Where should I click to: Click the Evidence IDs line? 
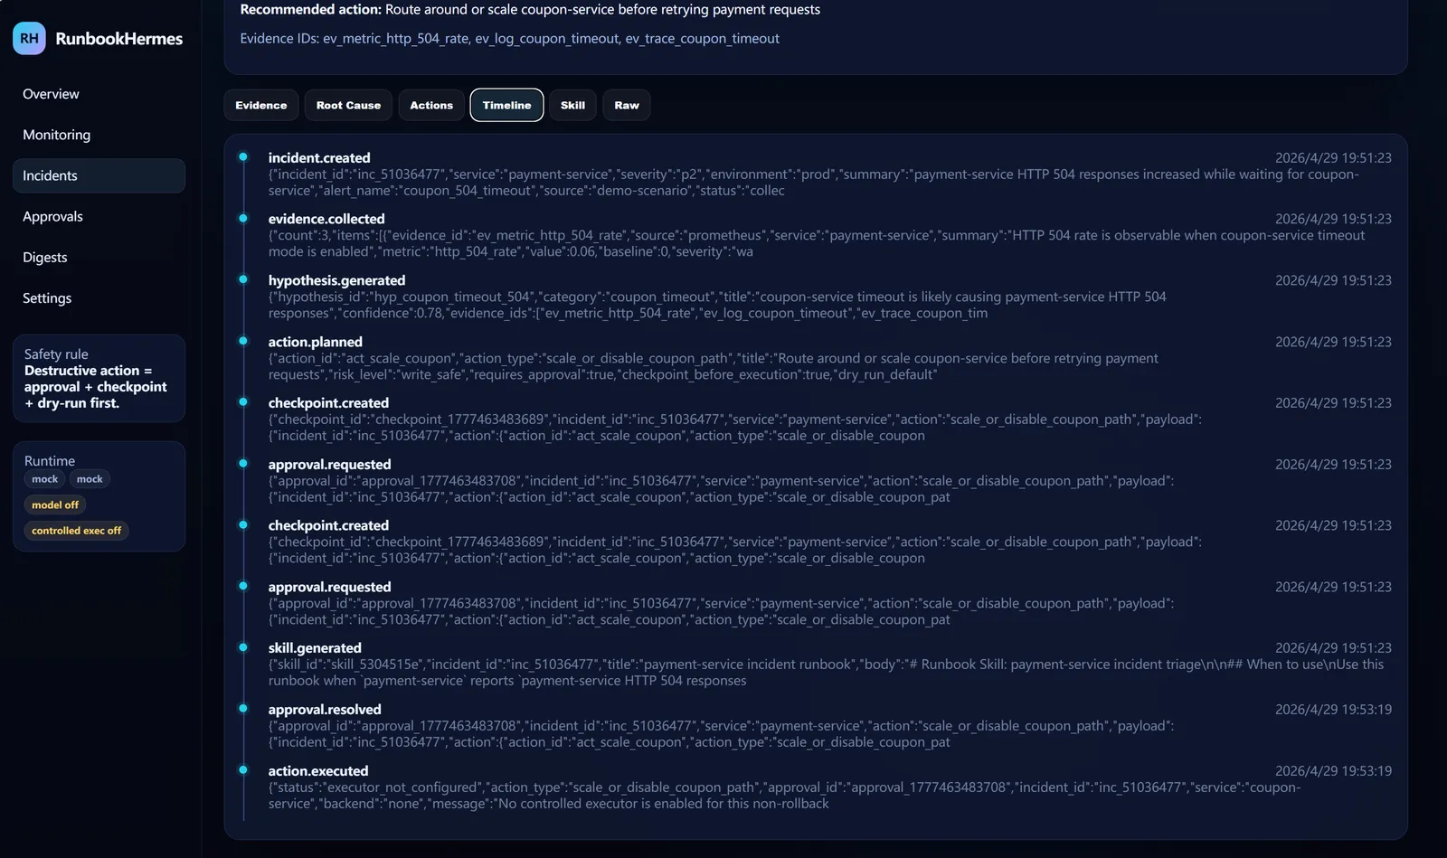509,38
